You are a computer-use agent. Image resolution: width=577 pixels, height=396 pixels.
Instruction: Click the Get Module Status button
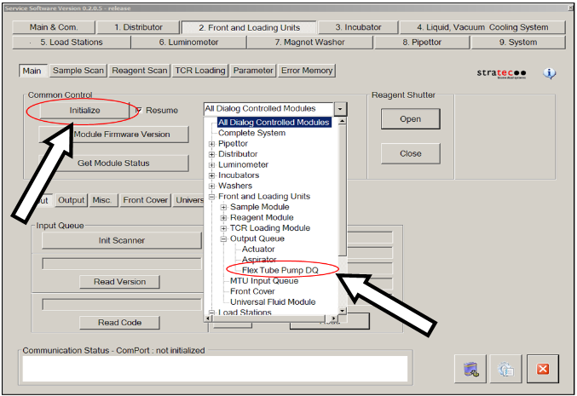[113, 164]
